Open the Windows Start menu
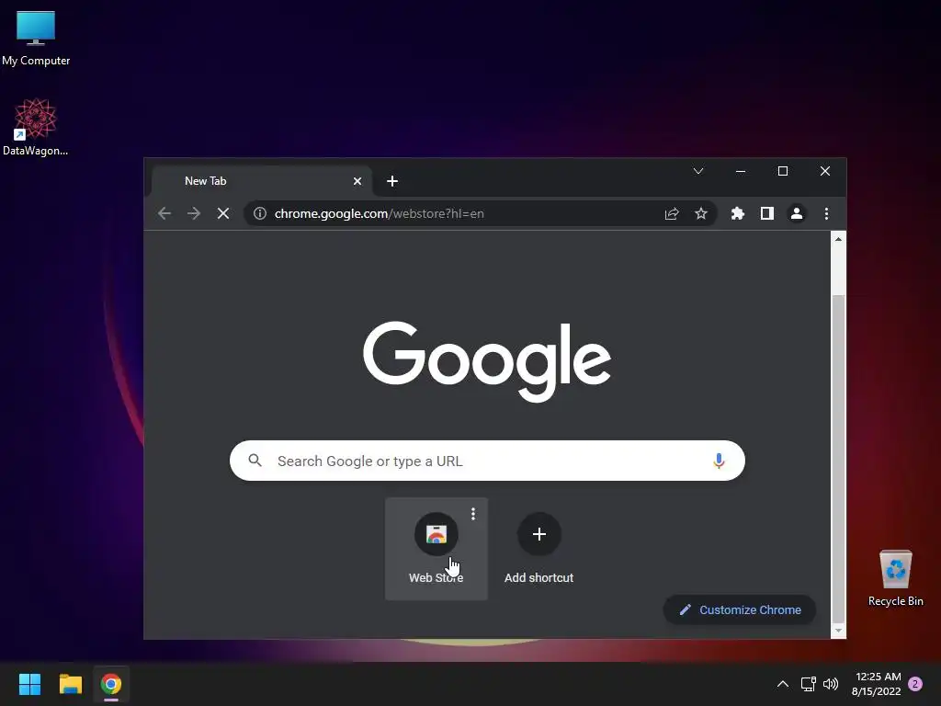 (x=29, y=684)
